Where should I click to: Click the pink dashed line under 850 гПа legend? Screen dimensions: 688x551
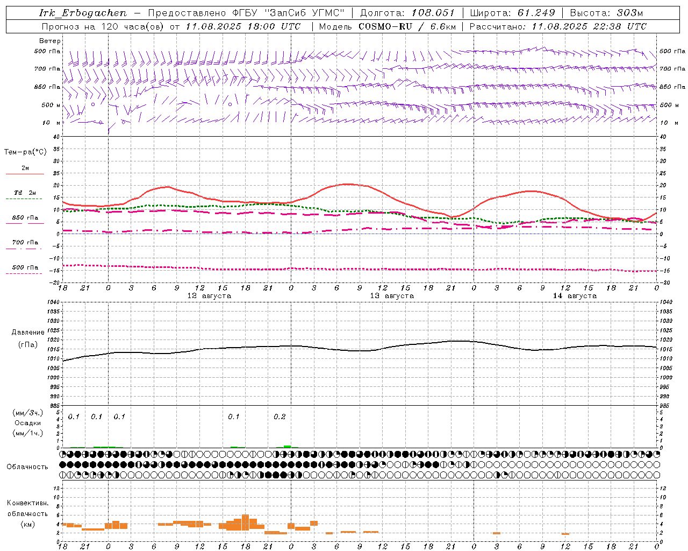[x=24, y=223]
